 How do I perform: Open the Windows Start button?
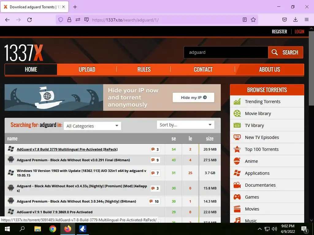pyautogui.click(x=7, y=229)
